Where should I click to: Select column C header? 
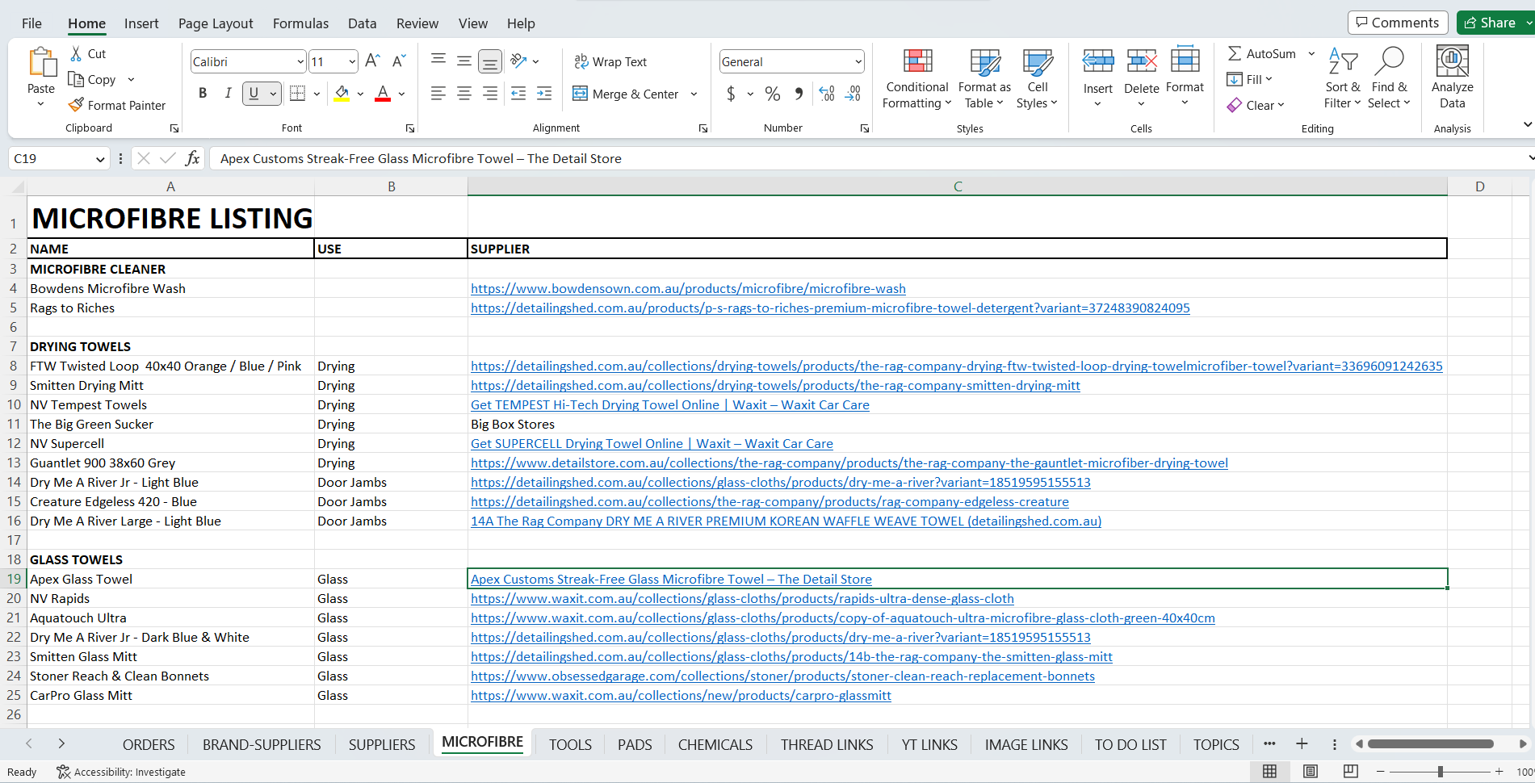958,186
